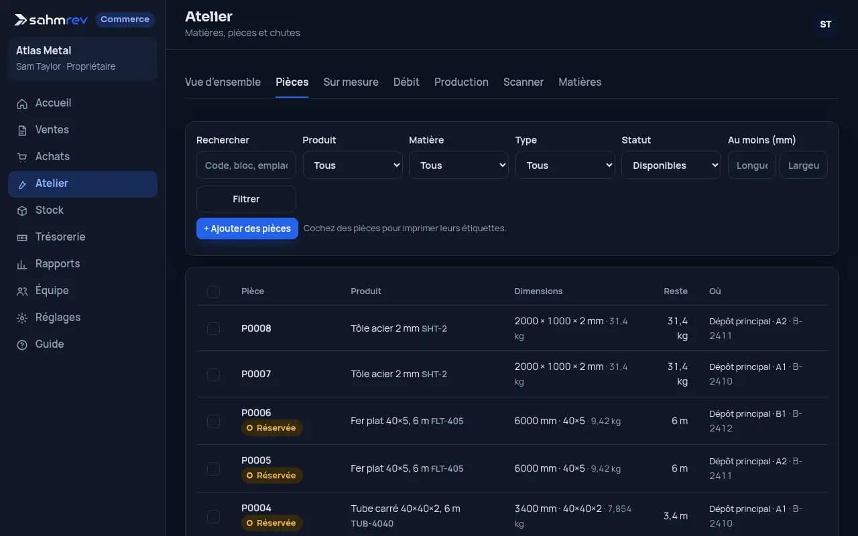The height and width of the screenshot is (536, 858).
Task: Open the Production tab
Action: pos(461,82)
